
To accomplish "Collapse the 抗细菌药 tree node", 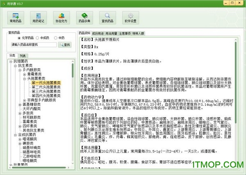I will tap(11, 61).
